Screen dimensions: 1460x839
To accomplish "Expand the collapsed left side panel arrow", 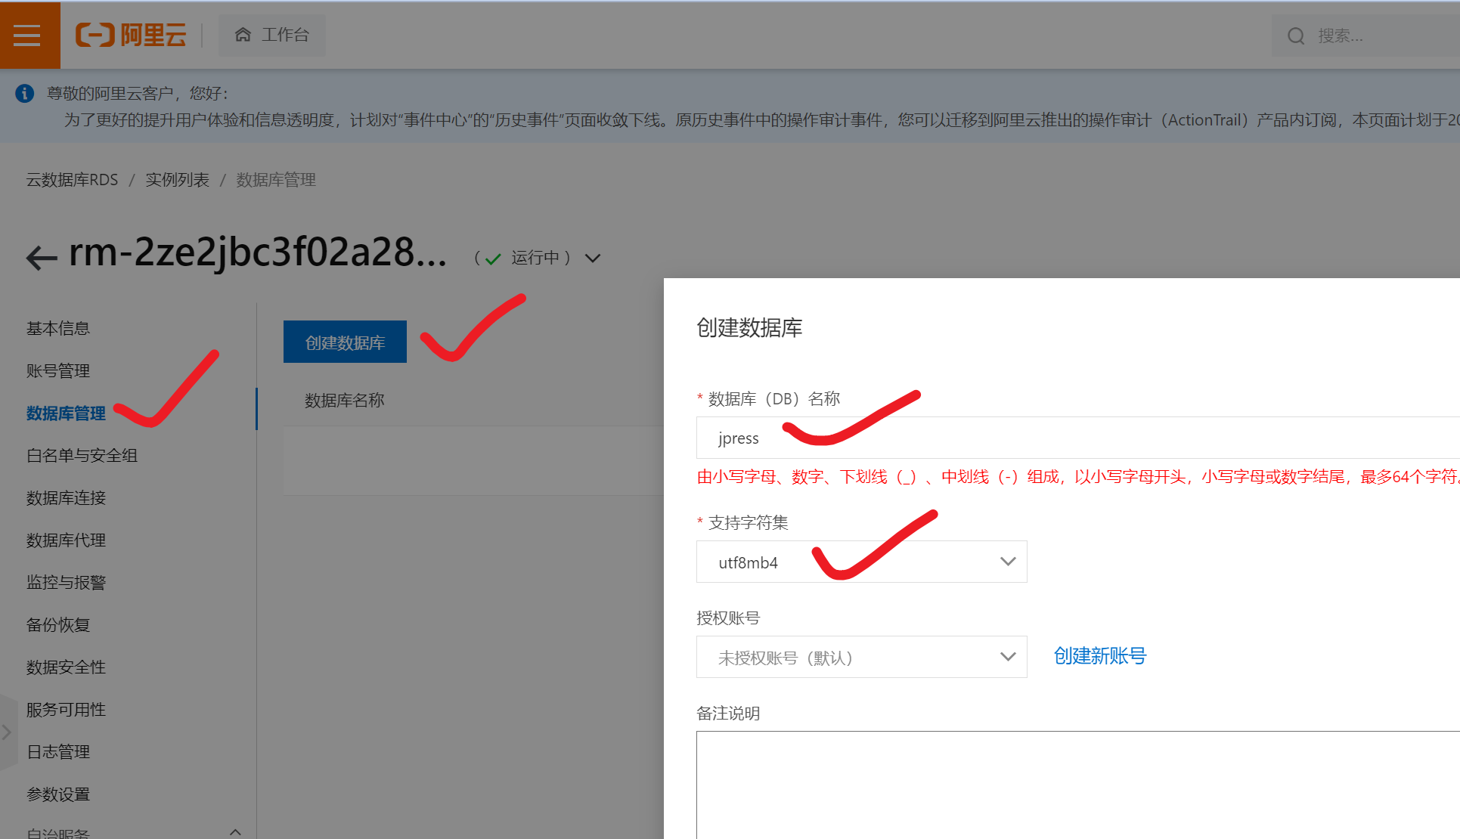I will tap(7, 732).
